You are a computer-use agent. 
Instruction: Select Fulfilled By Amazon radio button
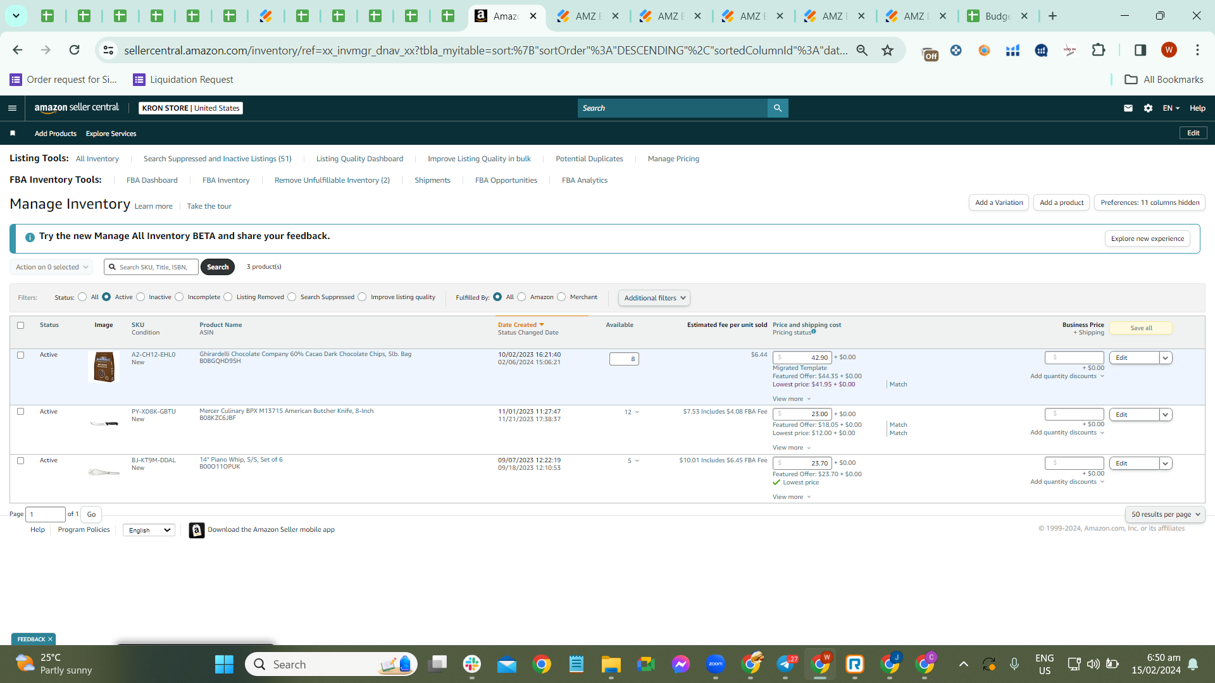pyautogui.click(x=521, y=297)
